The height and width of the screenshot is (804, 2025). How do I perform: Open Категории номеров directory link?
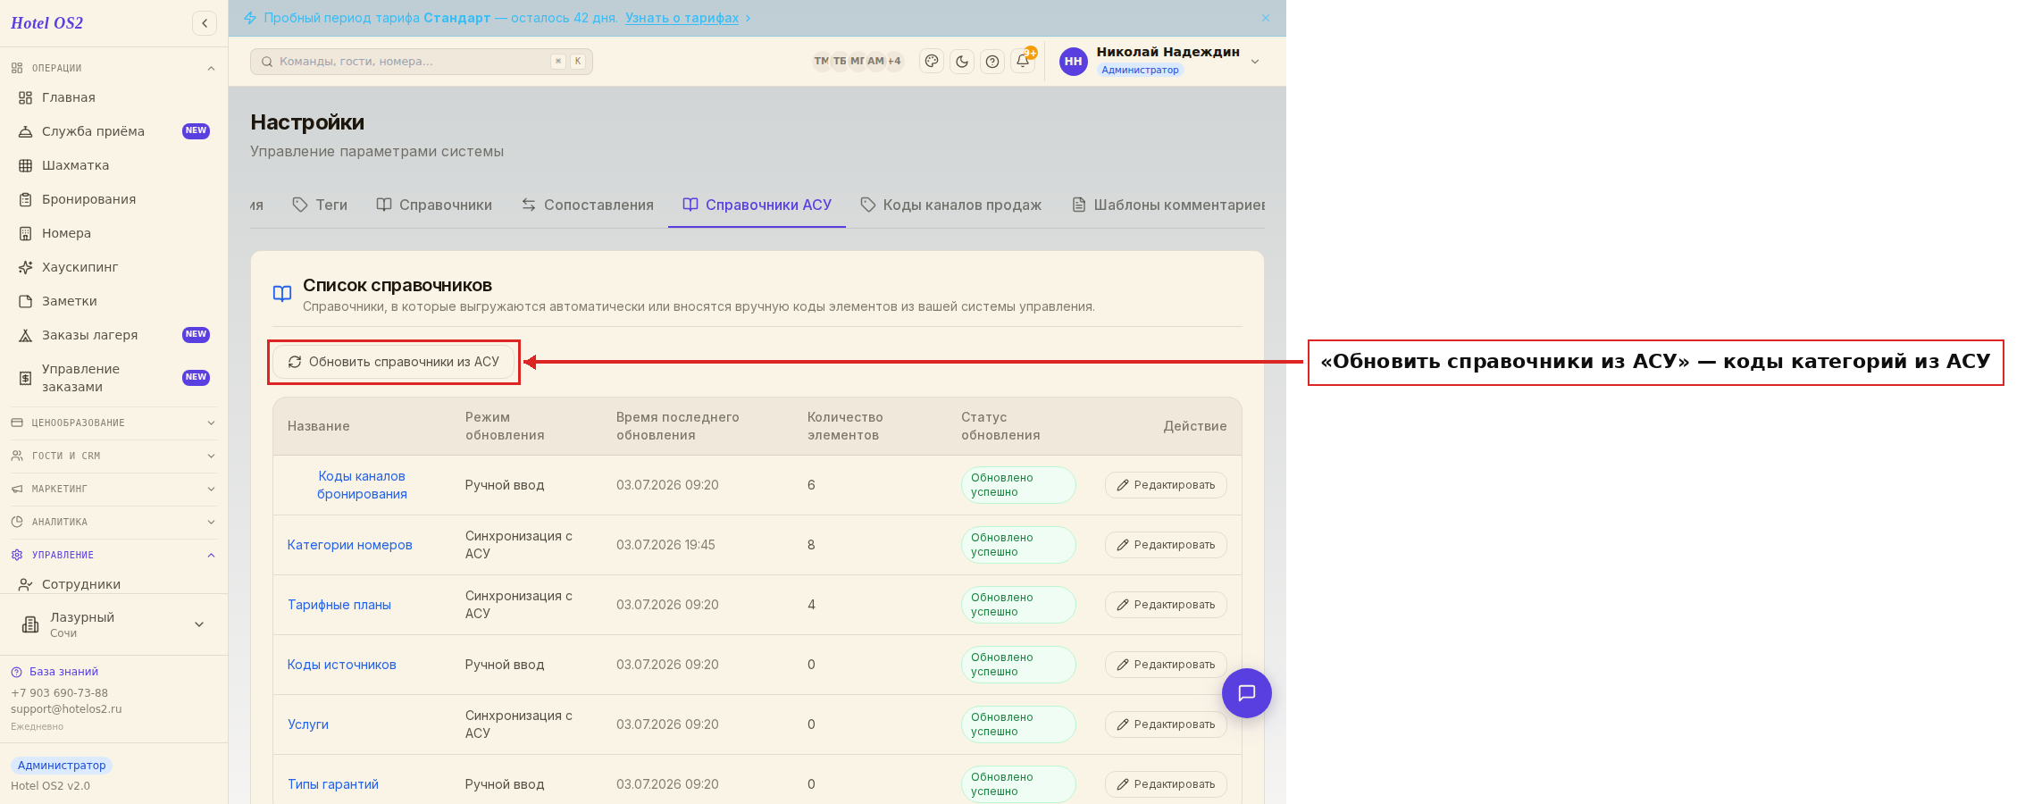point(349,545)
